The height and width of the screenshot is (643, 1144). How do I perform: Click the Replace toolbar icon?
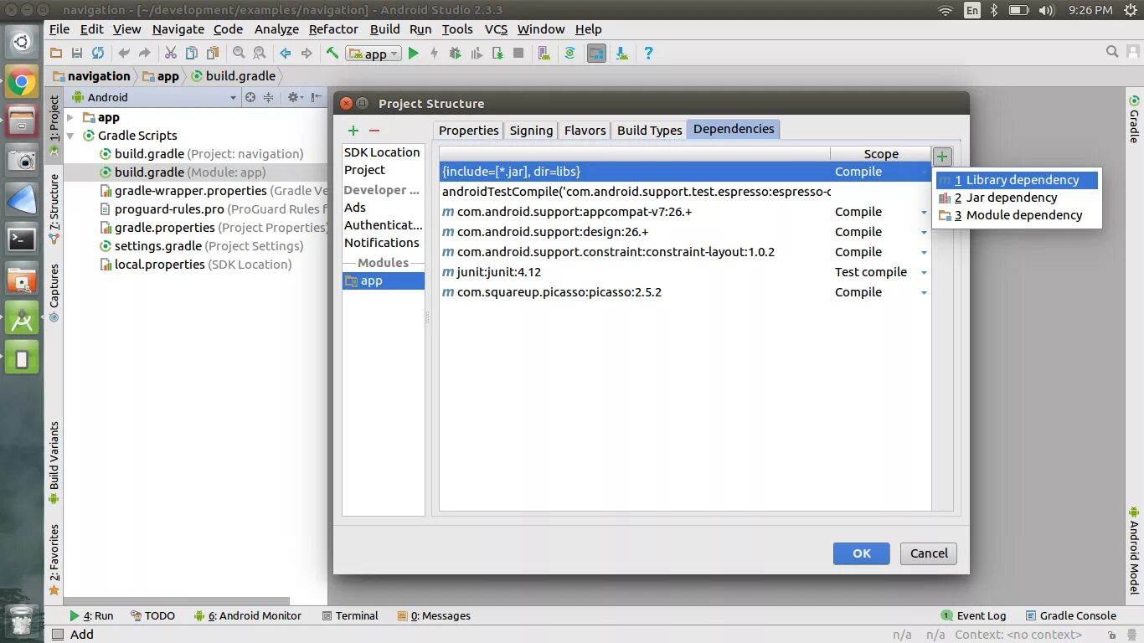click(259, 53)
